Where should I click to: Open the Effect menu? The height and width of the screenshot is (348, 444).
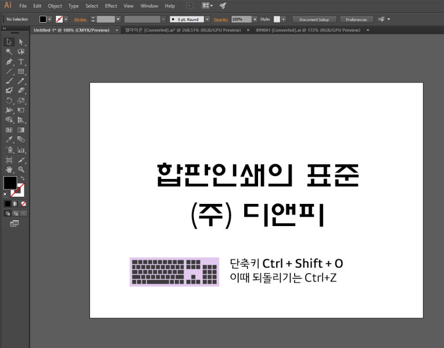click(111, 6)
